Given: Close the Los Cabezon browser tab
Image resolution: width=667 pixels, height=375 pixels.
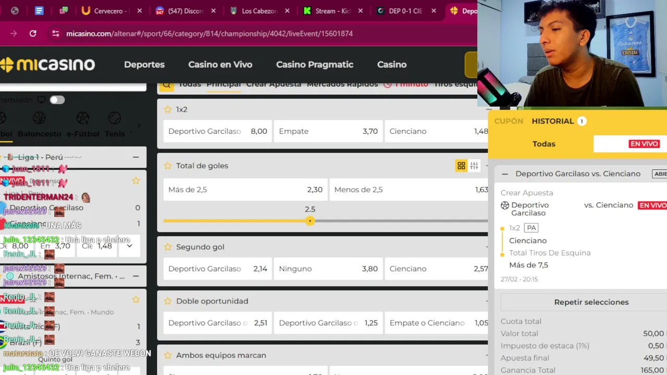Looking at the screenshot, I should 288,10.
